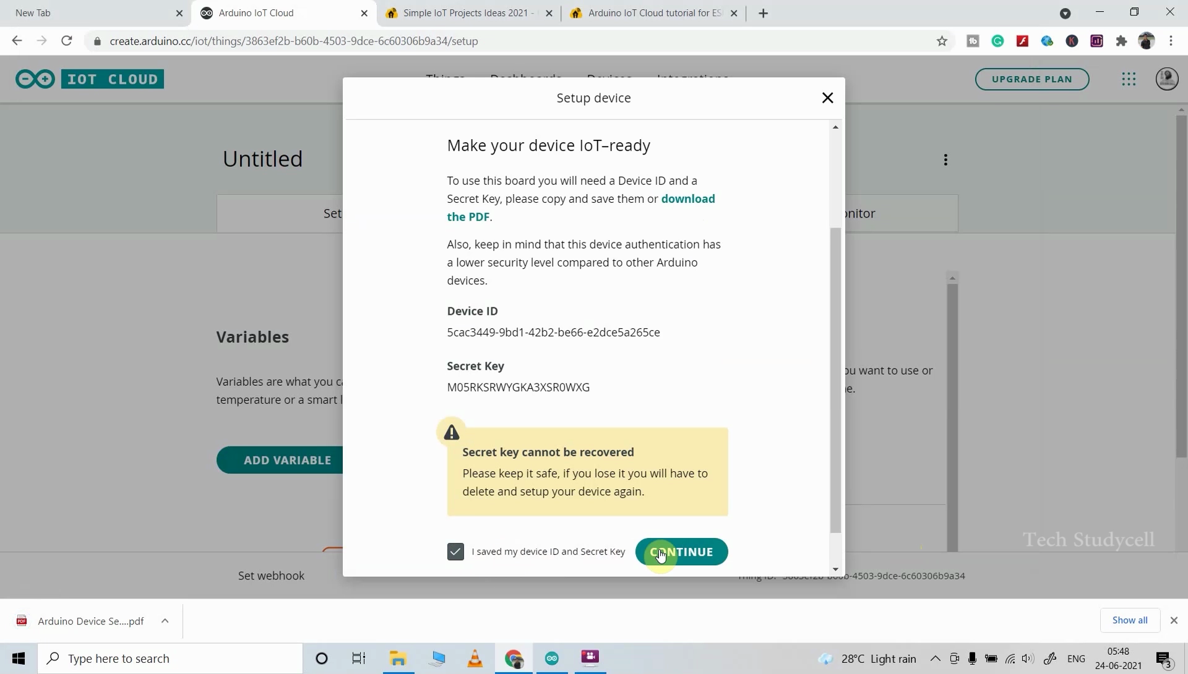Expand download item options chevron
The width and height of the screenshot is (1188, 674).
tap(165, 621)
